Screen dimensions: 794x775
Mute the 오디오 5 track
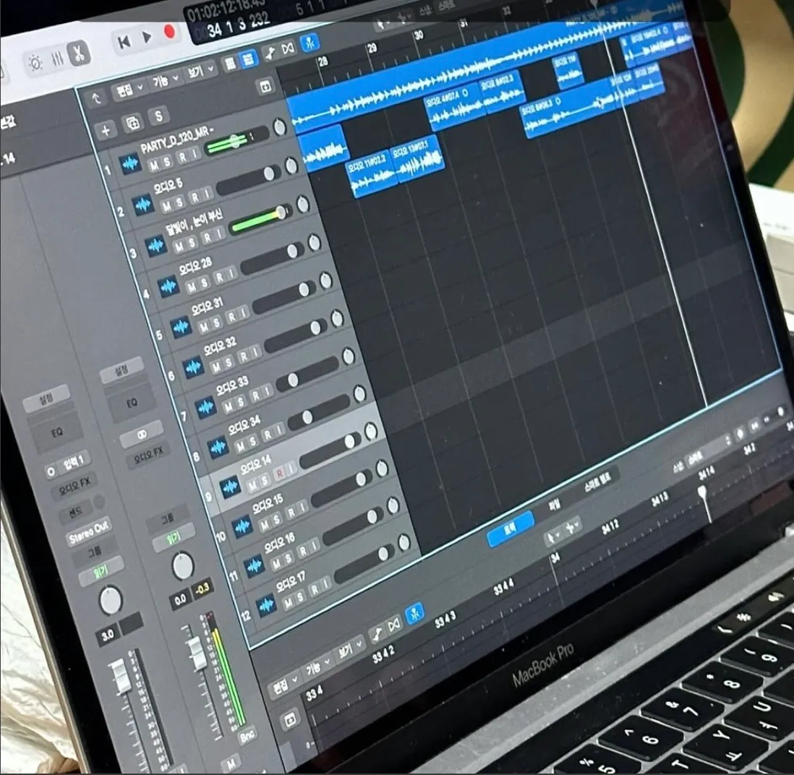[168, 206]
